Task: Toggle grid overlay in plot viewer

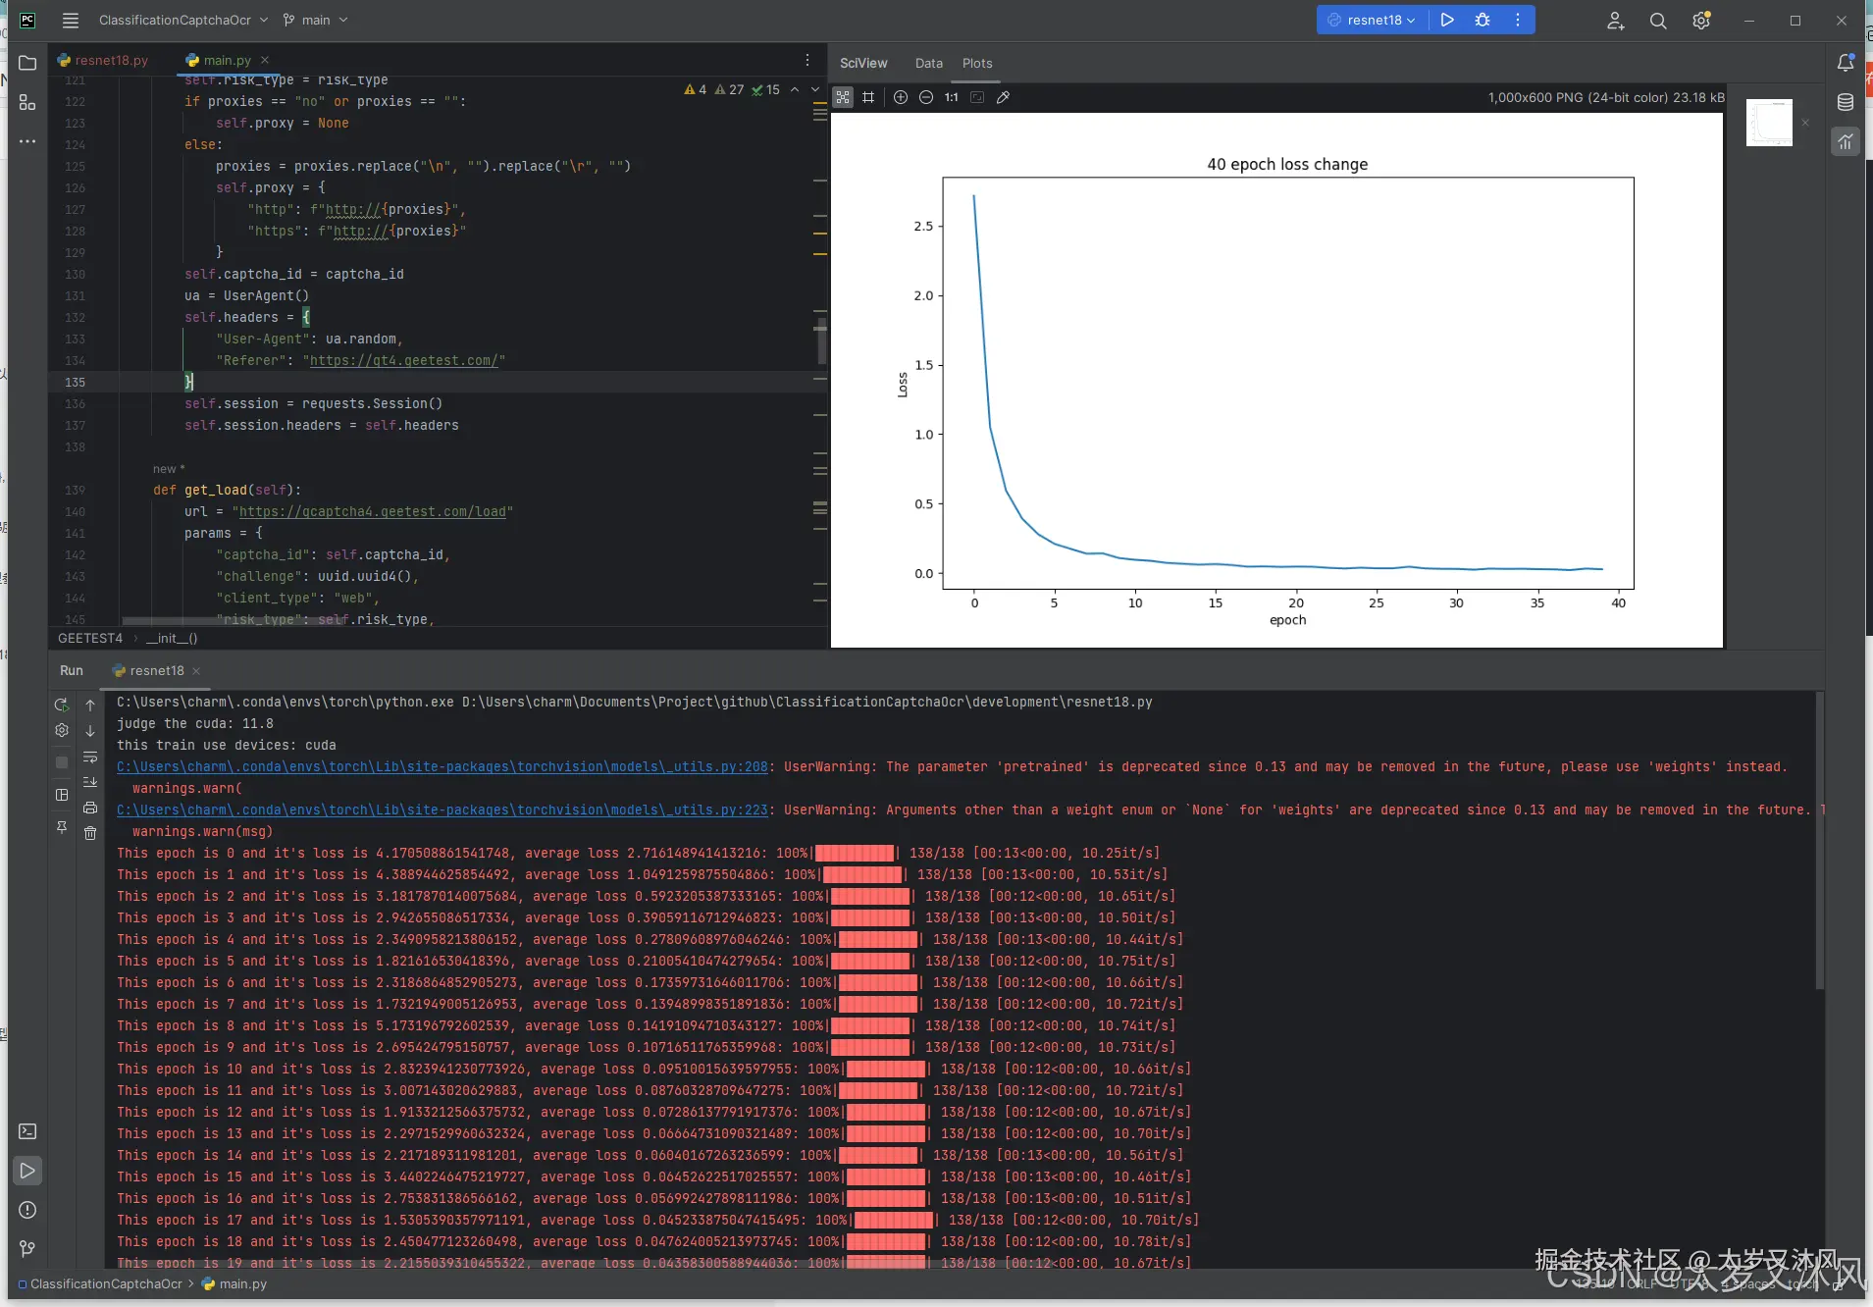Action: 868,97
